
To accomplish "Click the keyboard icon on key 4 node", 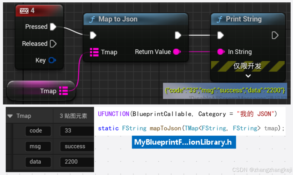I will [24, 11].
